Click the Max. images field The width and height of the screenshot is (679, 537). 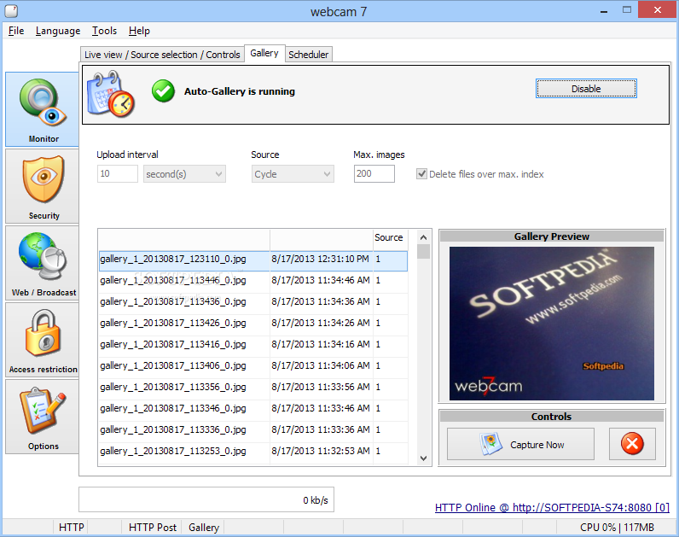tap(374, 174)
